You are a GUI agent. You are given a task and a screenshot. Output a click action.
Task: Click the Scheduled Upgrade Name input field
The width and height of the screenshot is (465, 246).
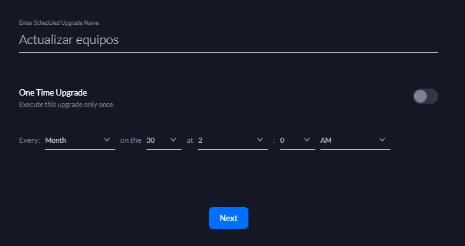[228, 40]
